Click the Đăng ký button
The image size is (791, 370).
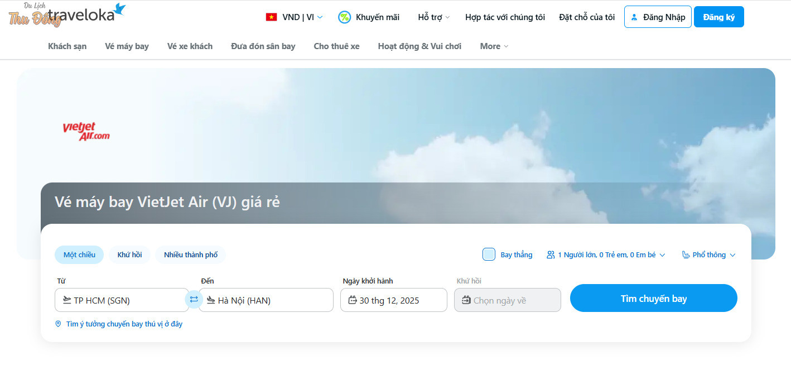pos(719,17)
